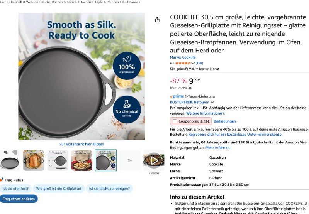This screenshot has width=309, height=214.
Task: Click the Marke: Cooklife link
Action: click(183, 57)
